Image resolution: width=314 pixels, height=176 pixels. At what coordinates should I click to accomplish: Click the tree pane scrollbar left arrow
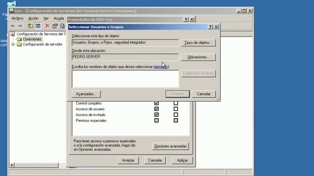click(12, 165)
